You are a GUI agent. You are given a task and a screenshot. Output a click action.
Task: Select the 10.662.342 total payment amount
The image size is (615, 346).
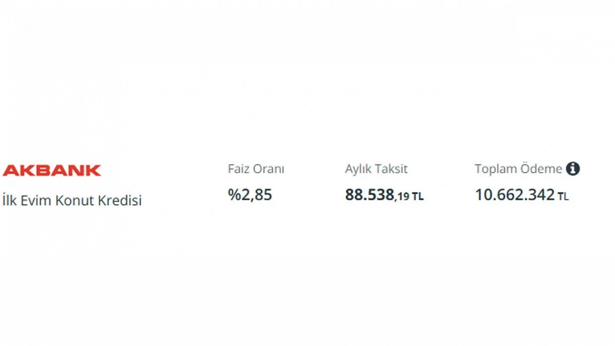(514, 195)
